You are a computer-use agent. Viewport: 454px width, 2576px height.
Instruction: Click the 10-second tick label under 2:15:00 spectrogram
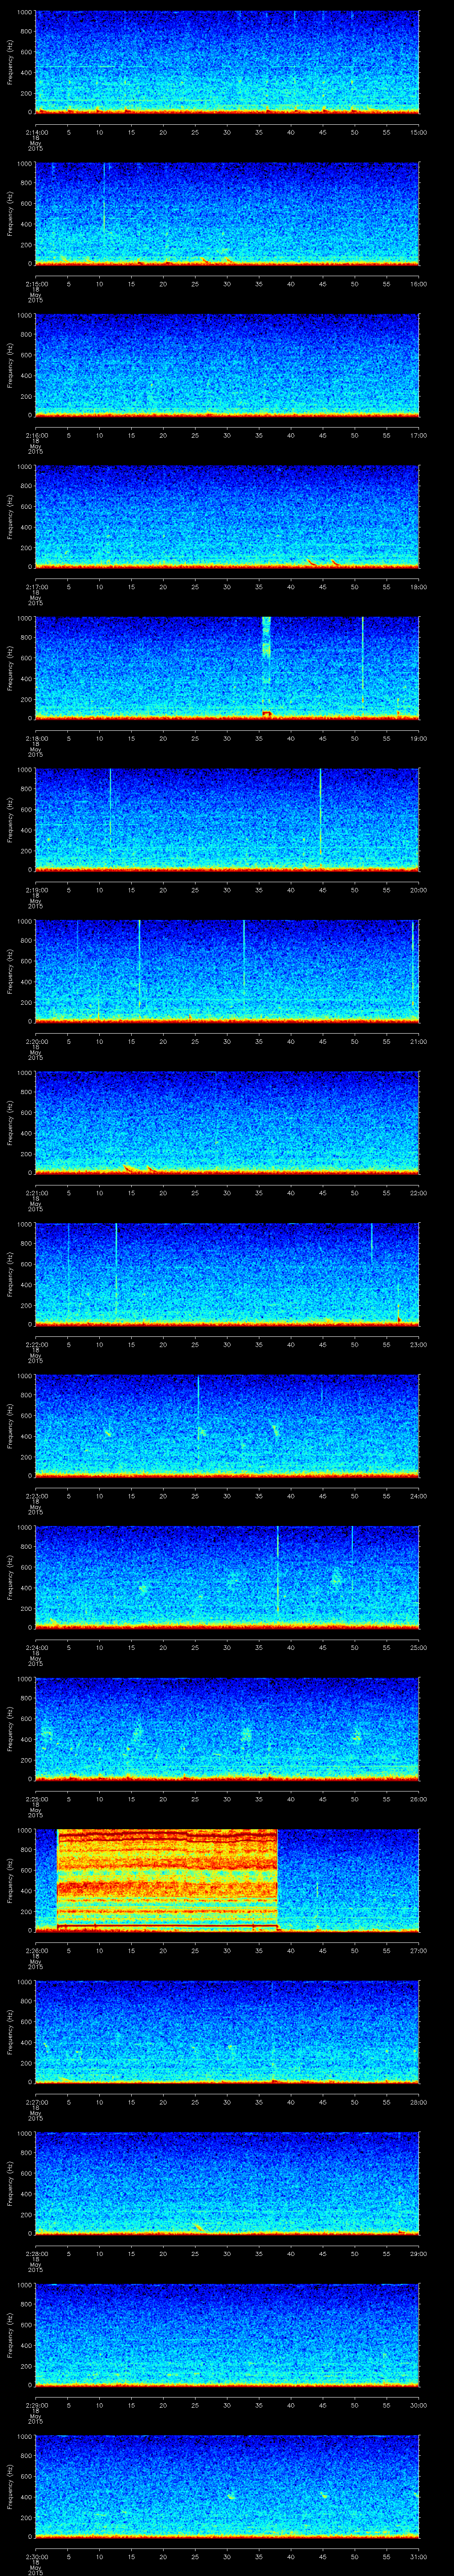100,284
